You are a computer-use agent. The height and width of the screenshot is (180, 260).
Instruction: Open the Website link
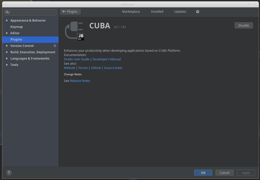click(x=69, y=68)
